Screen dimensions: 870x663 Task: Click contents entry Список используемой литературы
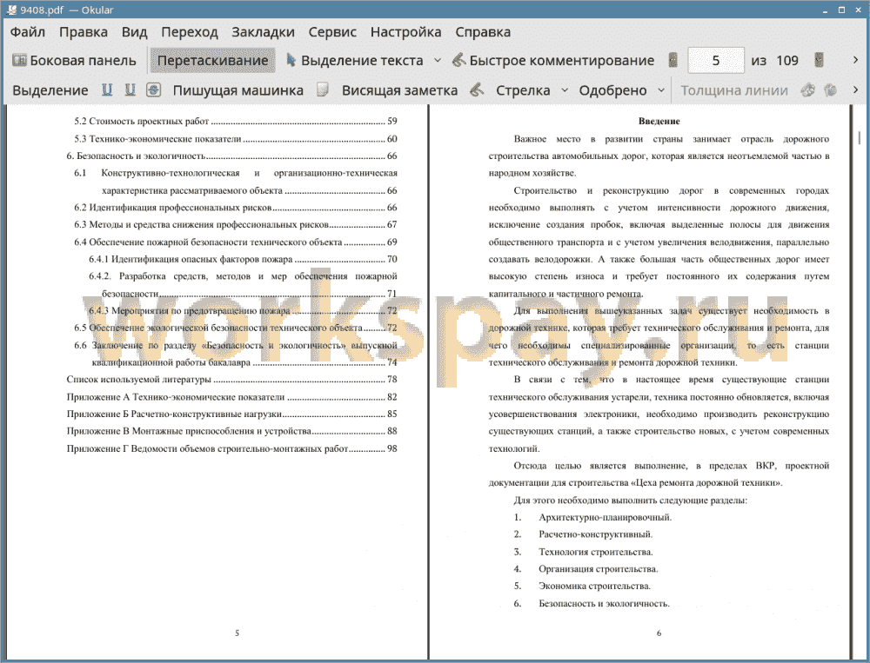(232, 380)
